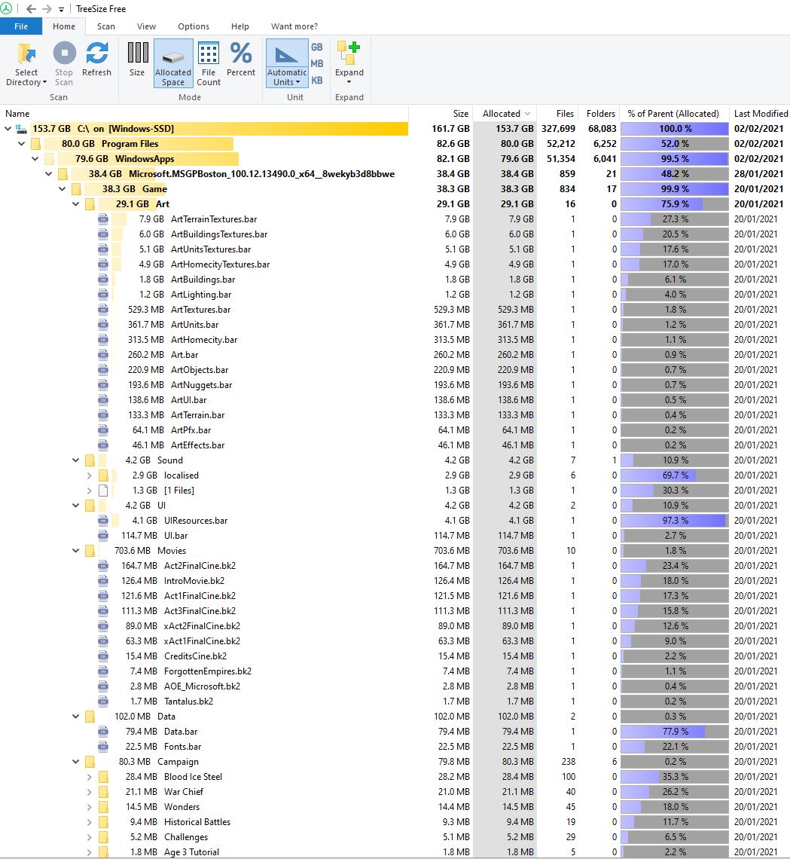Image resolution: width=790 pixels, height=859 pixels.
Task: Expand the localised folder
Action: click(x=89, y=475)
